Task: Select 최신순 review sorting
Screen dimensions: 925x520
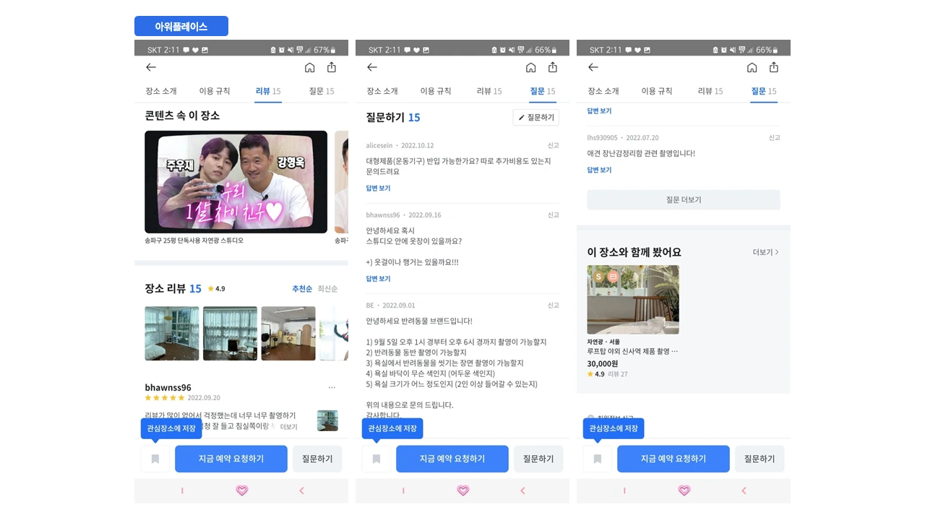Action: [327, 288]
